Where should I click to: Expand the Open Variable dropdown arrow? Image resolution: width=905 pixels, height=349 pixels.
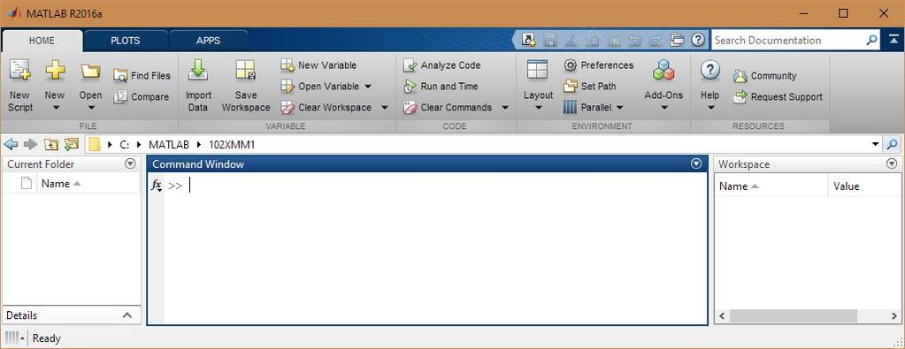click(368, 87)
